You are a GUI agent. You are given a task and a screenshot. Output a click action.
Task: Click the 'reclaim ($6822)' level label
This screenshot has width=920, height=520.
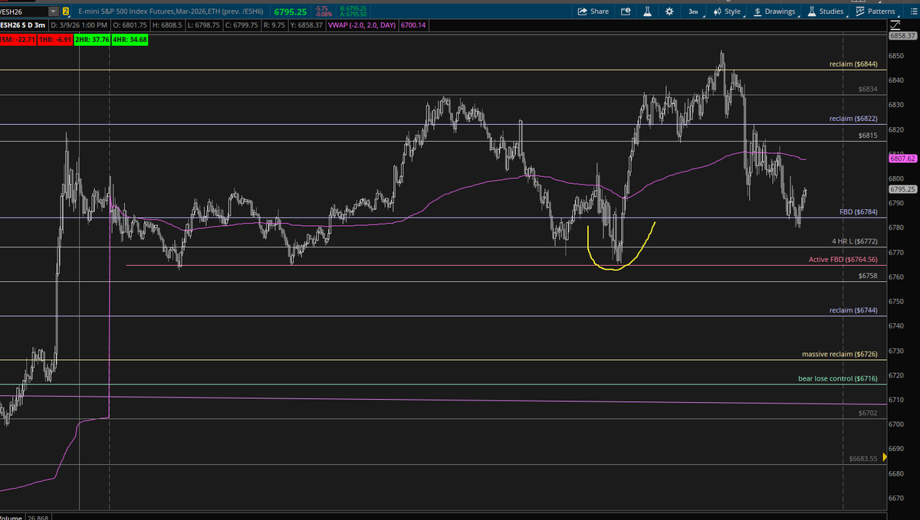tap(853, 119)
